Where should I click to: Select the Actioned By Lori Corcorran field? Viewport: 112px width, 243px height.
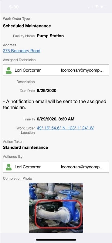pos(56,167)
